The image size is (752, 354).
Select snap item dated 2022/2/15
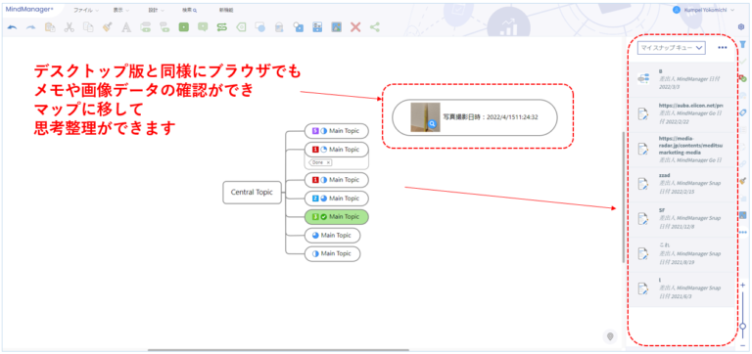click(681, 185)
